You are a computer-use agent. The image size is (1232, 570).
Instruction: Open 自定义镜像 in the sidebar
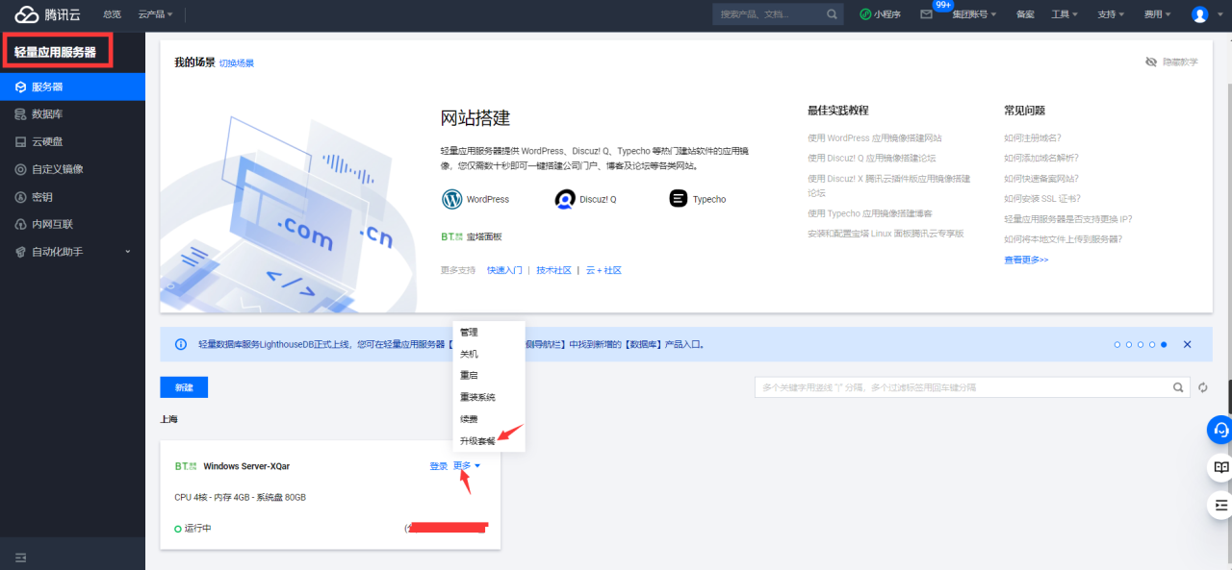tap(72, 169)
